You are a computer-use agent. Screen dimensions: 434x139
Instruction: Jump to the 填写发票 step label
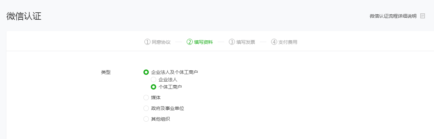246,42
